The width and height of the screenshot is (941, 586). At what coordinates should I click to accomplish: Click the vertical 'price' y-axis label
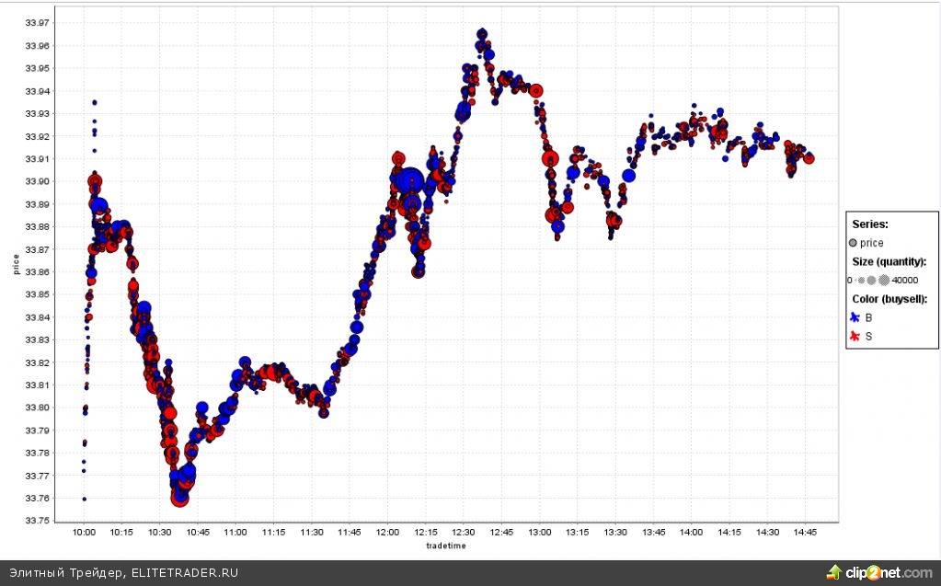(16, 264)
